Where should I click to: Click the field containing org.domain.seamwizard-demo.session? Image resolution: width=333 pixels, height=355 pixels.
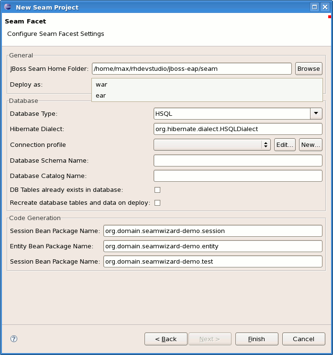click(x=213, y=231)
